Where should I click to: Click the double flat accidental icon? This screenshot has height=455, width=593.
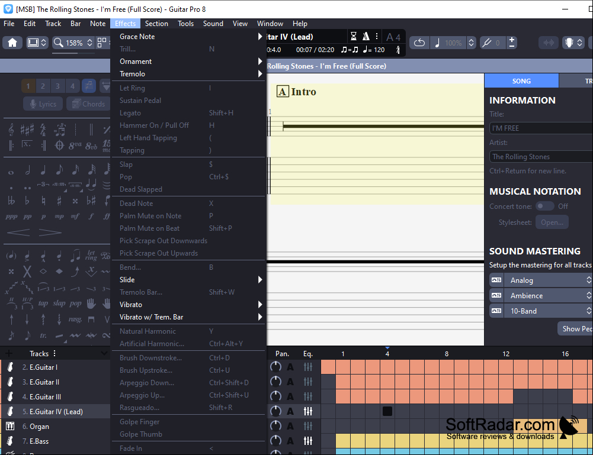point(11,201)
